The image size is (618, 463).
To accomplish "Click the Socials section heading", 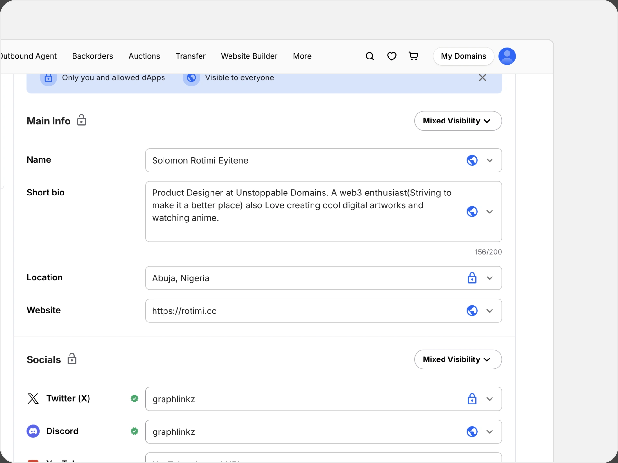I will (43, 359).
